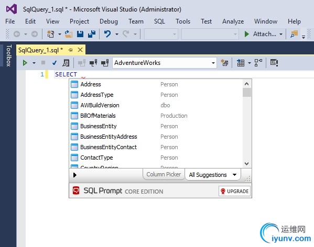Parse query using the checkmark icon
Image resolution: width=314 pixels, height=247 pixels.
tap(55, 63)
